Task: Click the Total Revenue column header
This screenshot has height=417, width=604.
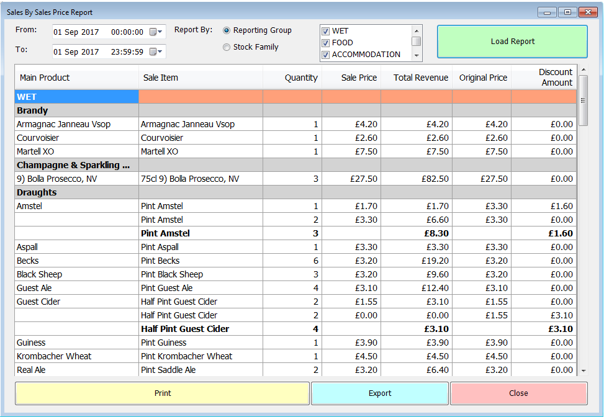Action: [x=421, y=77]
